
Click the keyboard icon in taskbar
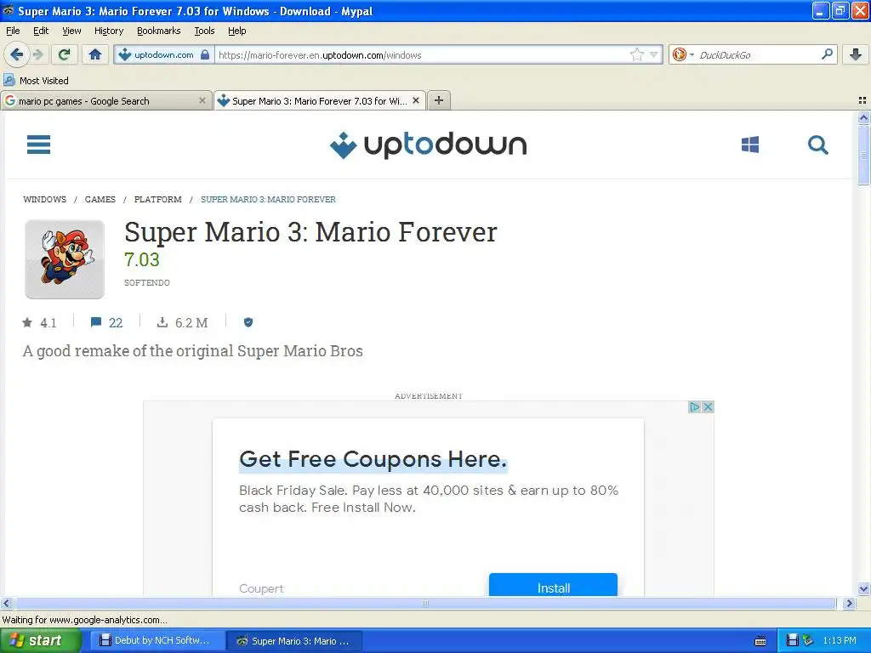click(760, 641)
